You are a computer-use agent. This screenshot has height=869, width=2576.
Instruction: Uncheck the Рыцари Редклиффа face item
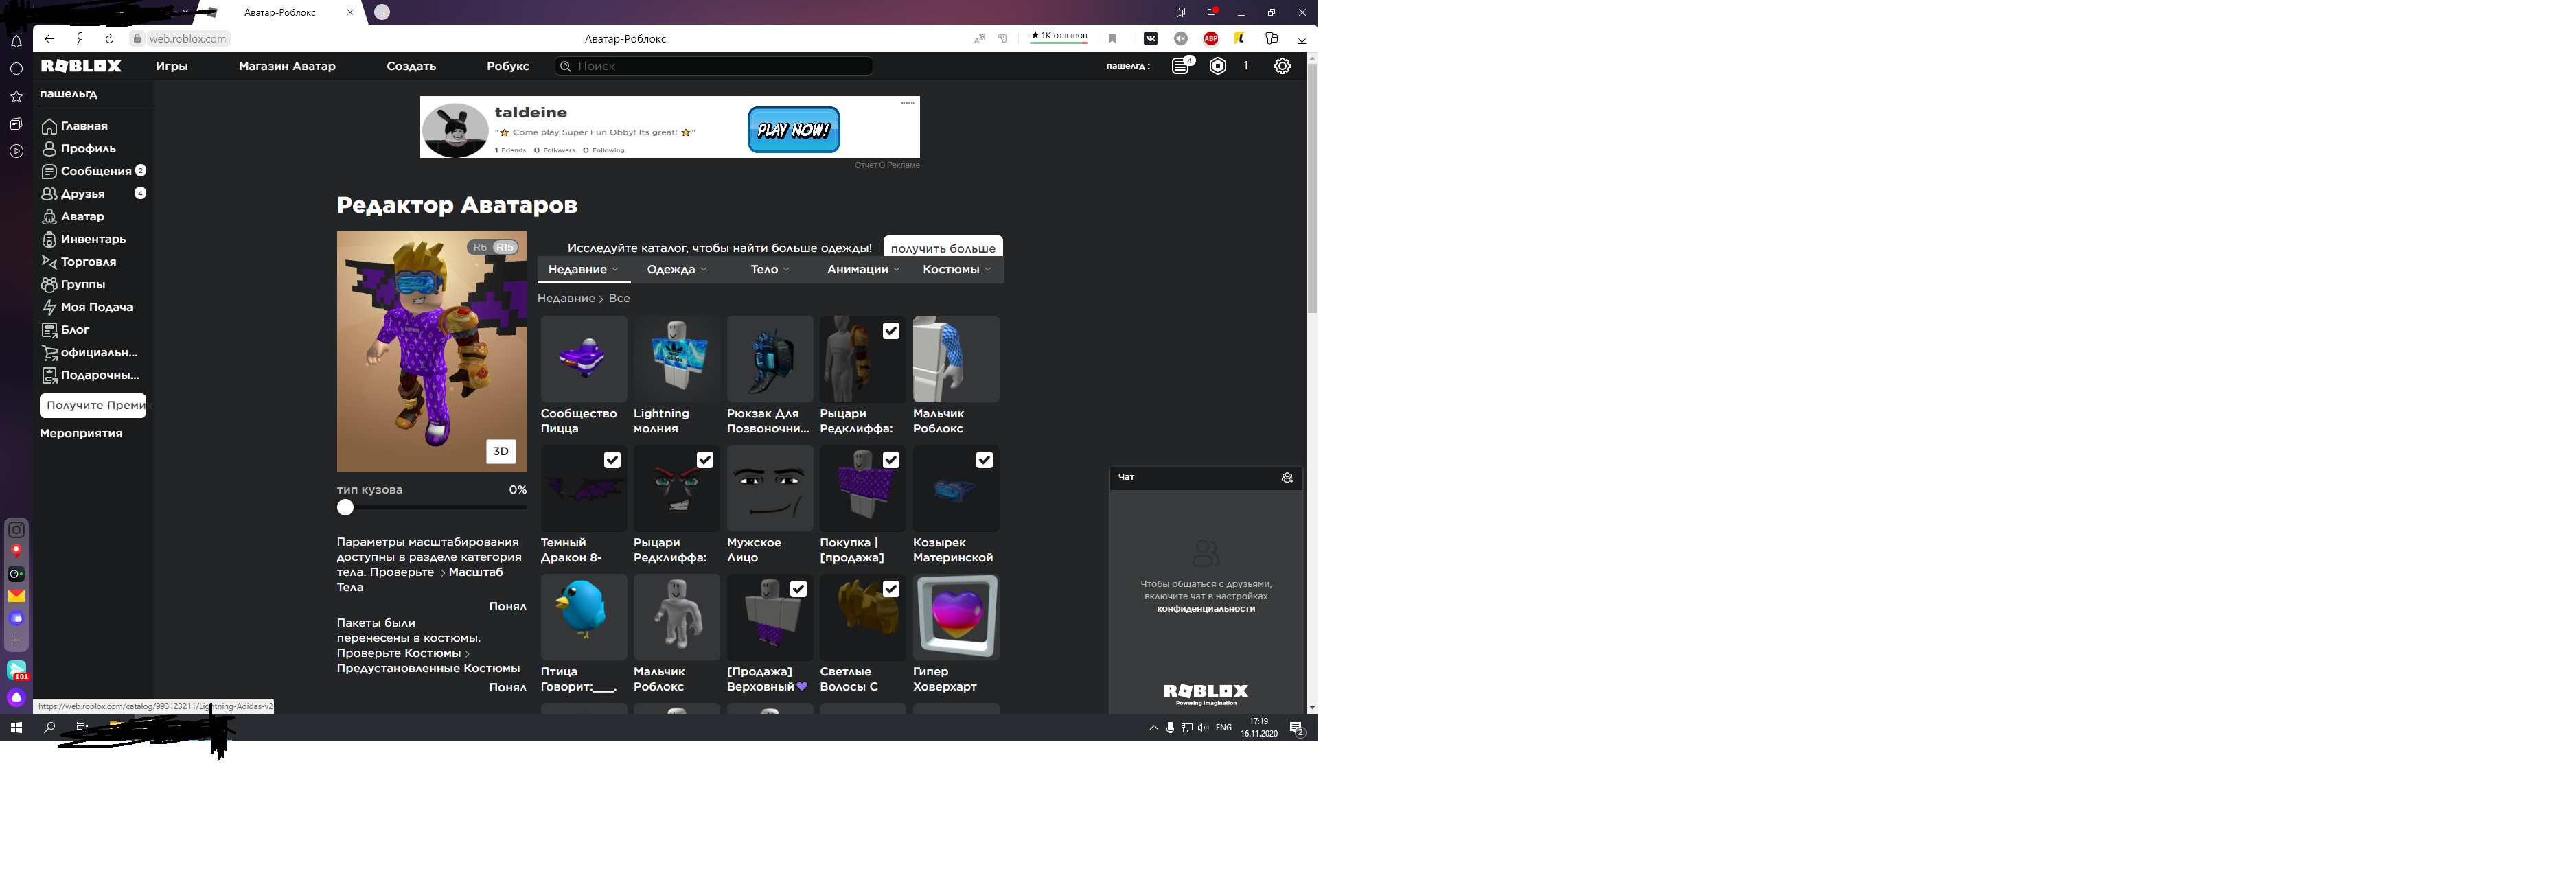[705, 460]
